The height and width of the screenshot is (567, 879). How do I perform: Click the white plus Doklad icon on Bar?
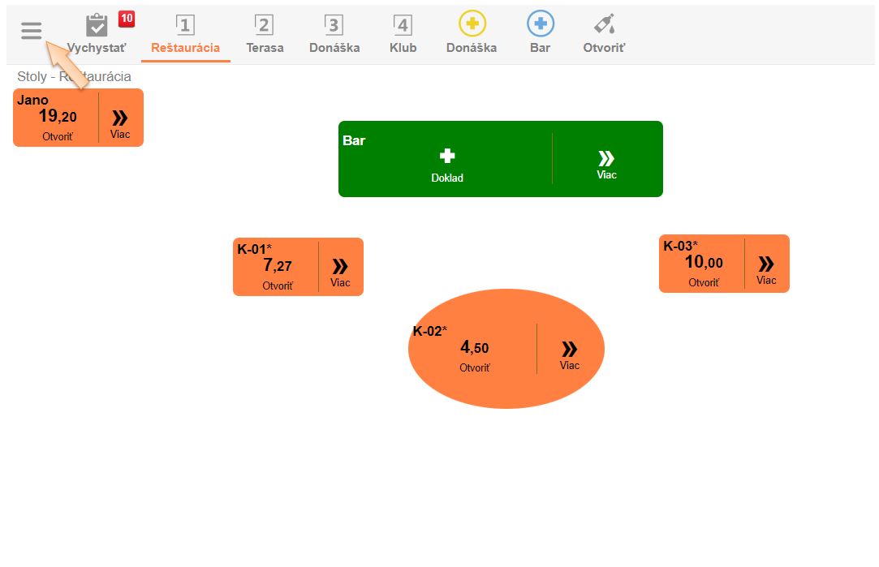coord(446,157)
